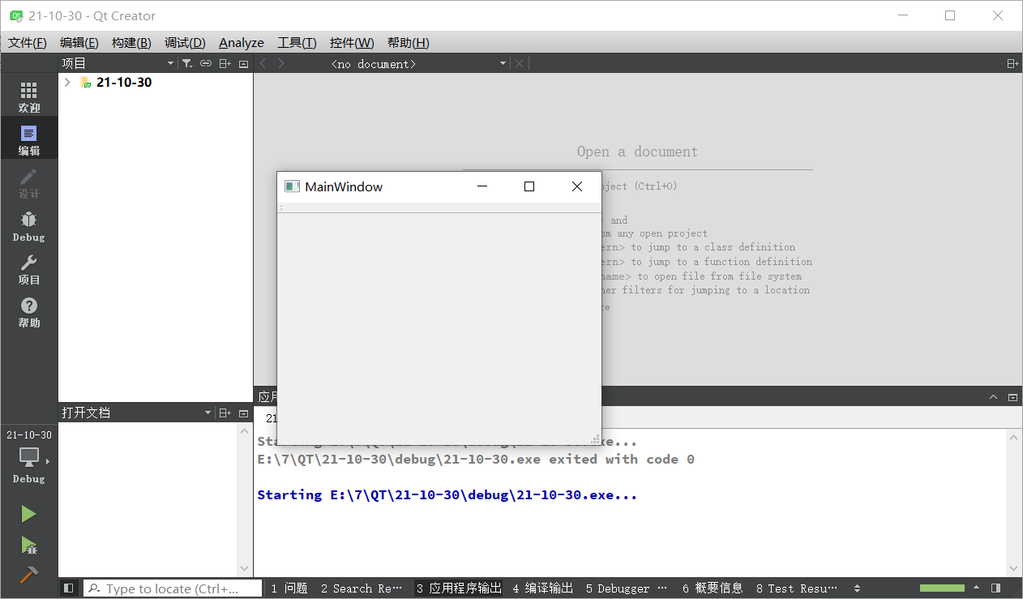Viewport: 1023px width, 599px height.
Task: Show the 2 Search Results pane
Action: 362,588
